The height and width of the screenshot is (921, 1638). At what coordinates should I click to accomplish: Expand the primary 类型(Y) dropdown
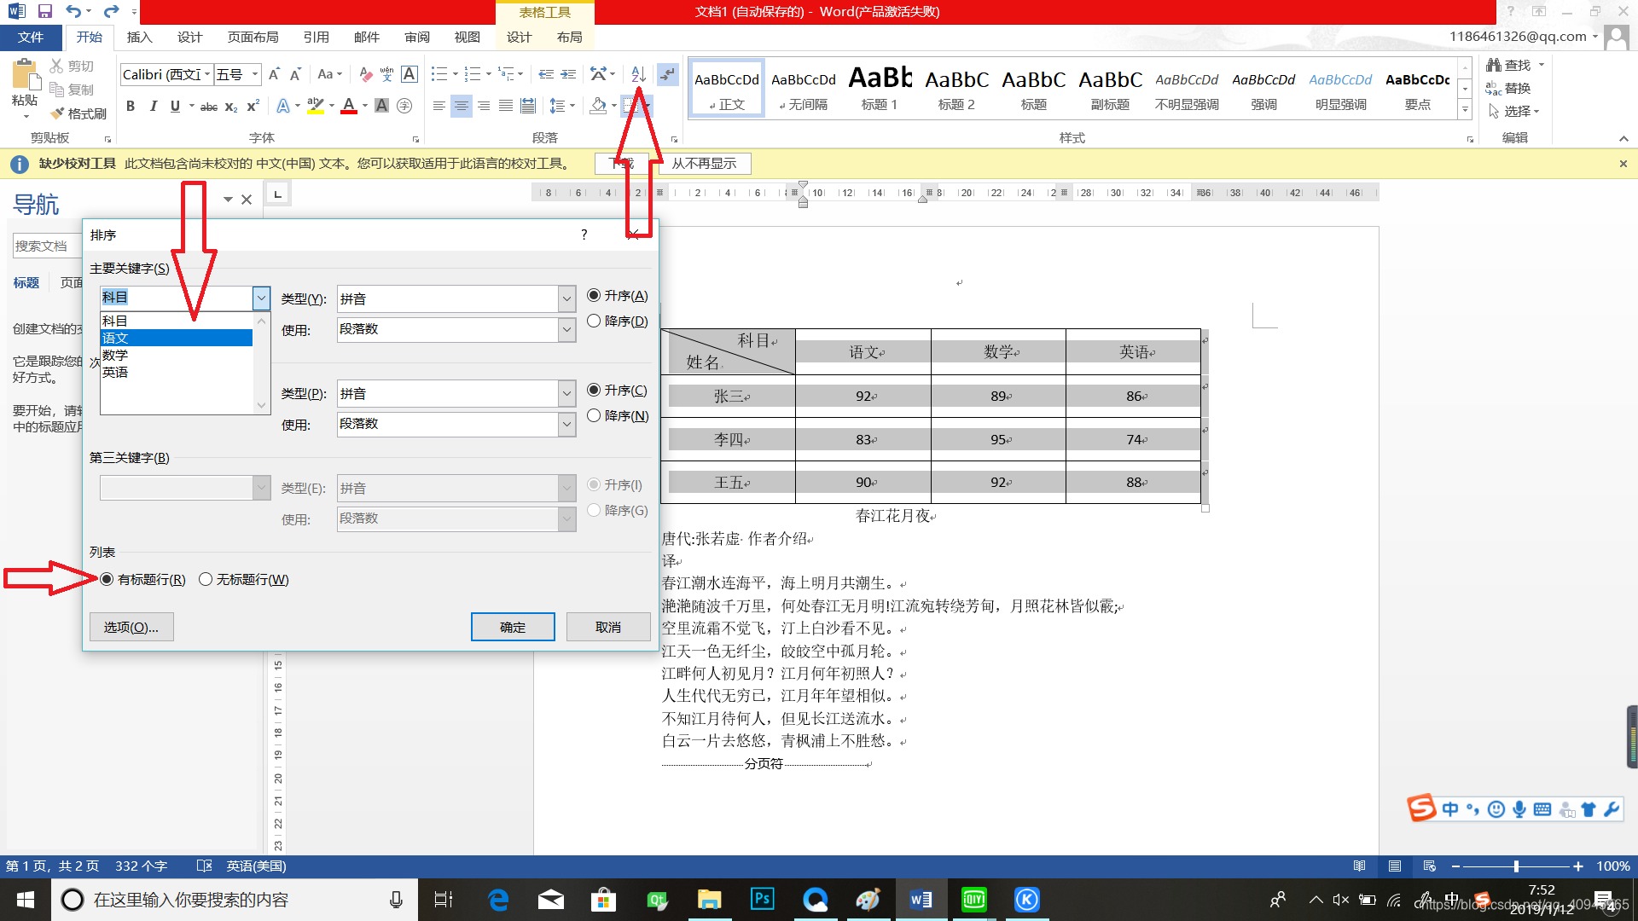(x=566, y=299)
